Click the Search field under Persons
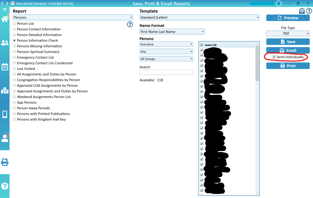Image resolution: width=313 pixels, height=198 pixels. [166, 72]
